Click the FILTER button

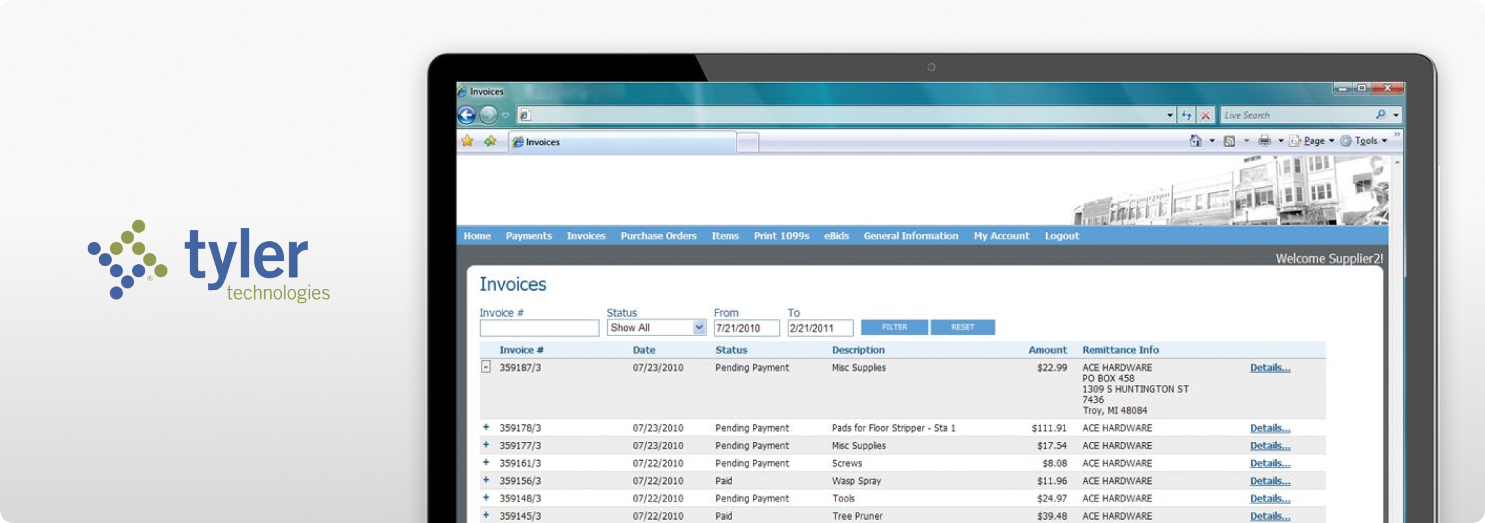click(894, 327)
